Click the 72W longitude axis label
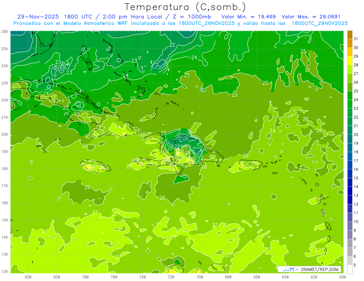 tap(171, 277)
